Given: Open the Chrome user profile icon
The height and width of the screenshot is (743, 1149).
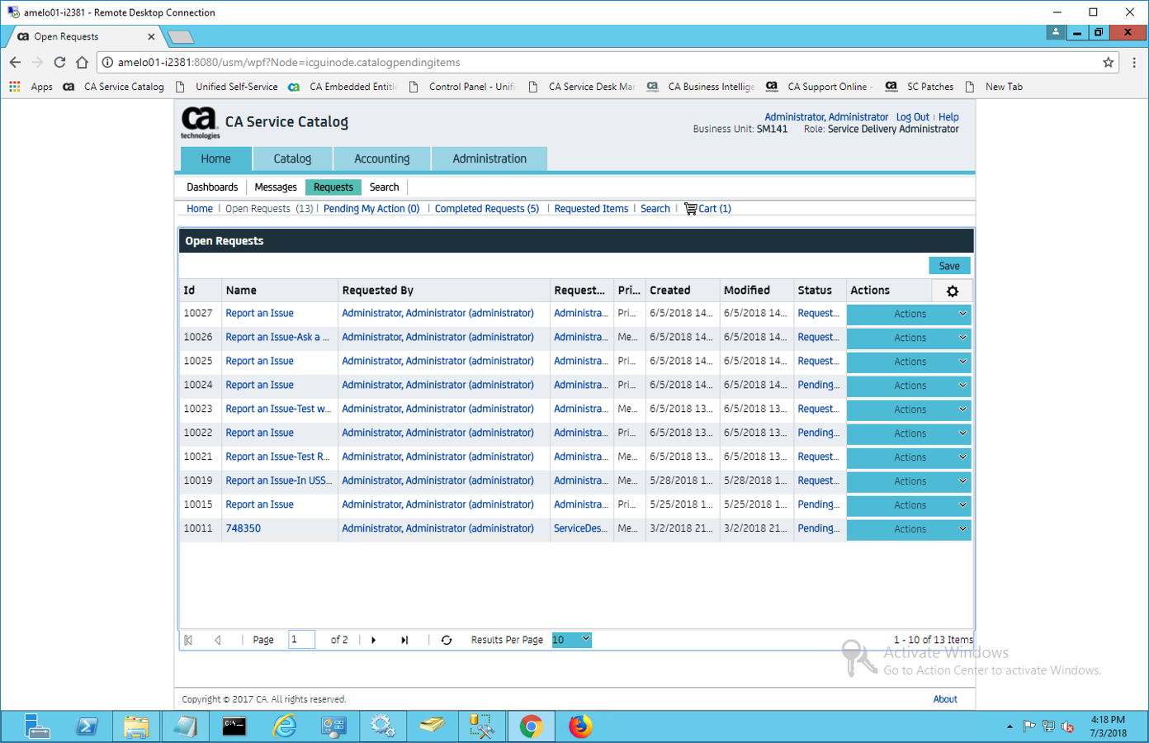Looking at the screenshot, I should pyautogui.click(x=1055, y=32).
